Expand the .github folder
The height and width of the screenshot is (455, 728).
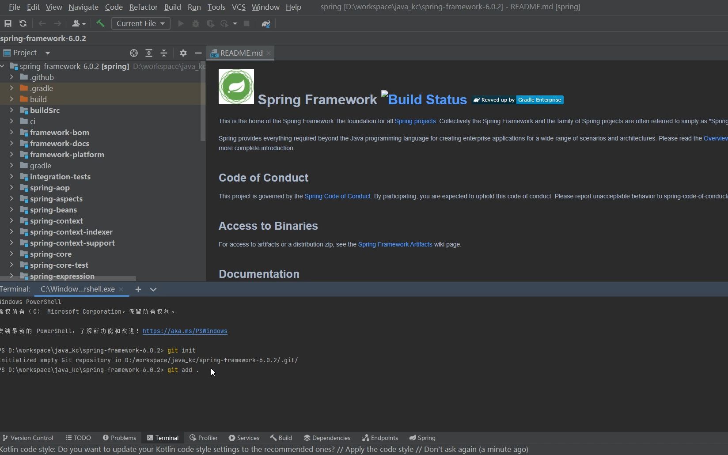pos(11,77)
